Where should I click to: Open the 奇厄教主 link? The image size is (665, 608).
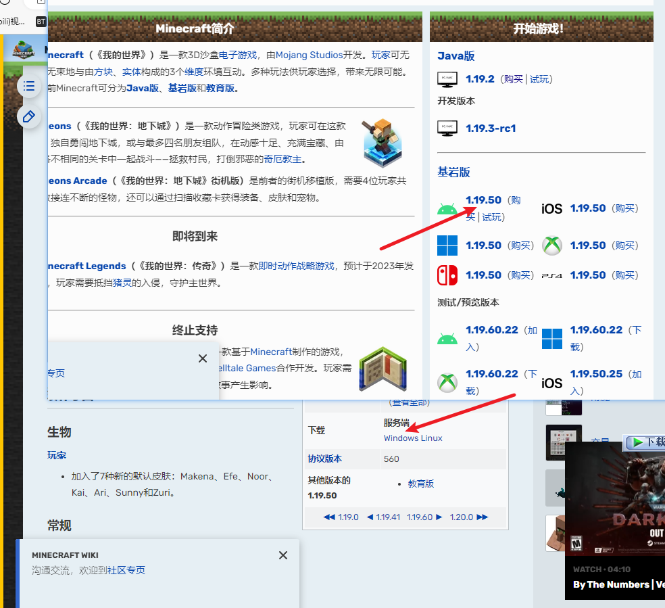click(x=282, y=159)
